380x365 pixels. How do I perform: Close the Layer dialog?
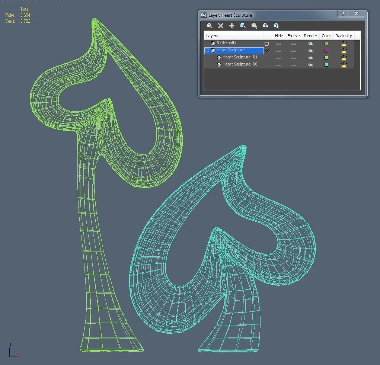[357, 13]
